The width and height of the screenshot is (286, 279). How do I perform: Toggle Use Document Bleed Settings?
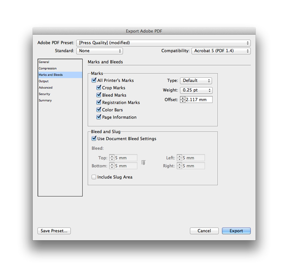(94, 138)
